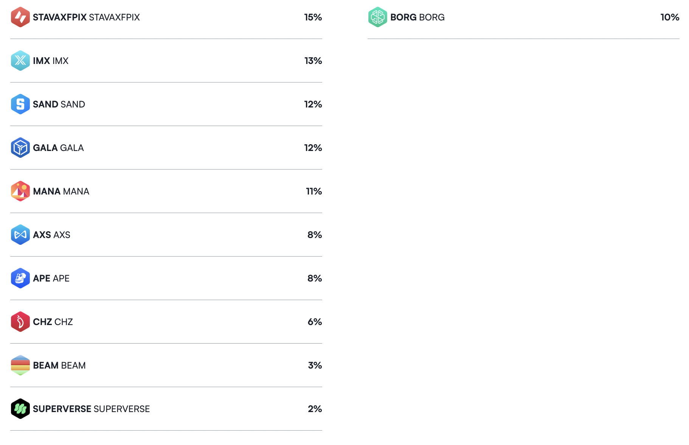Click the 13% allocation for IMX
Screen dimensions: 689x445
tap(313, 61)
